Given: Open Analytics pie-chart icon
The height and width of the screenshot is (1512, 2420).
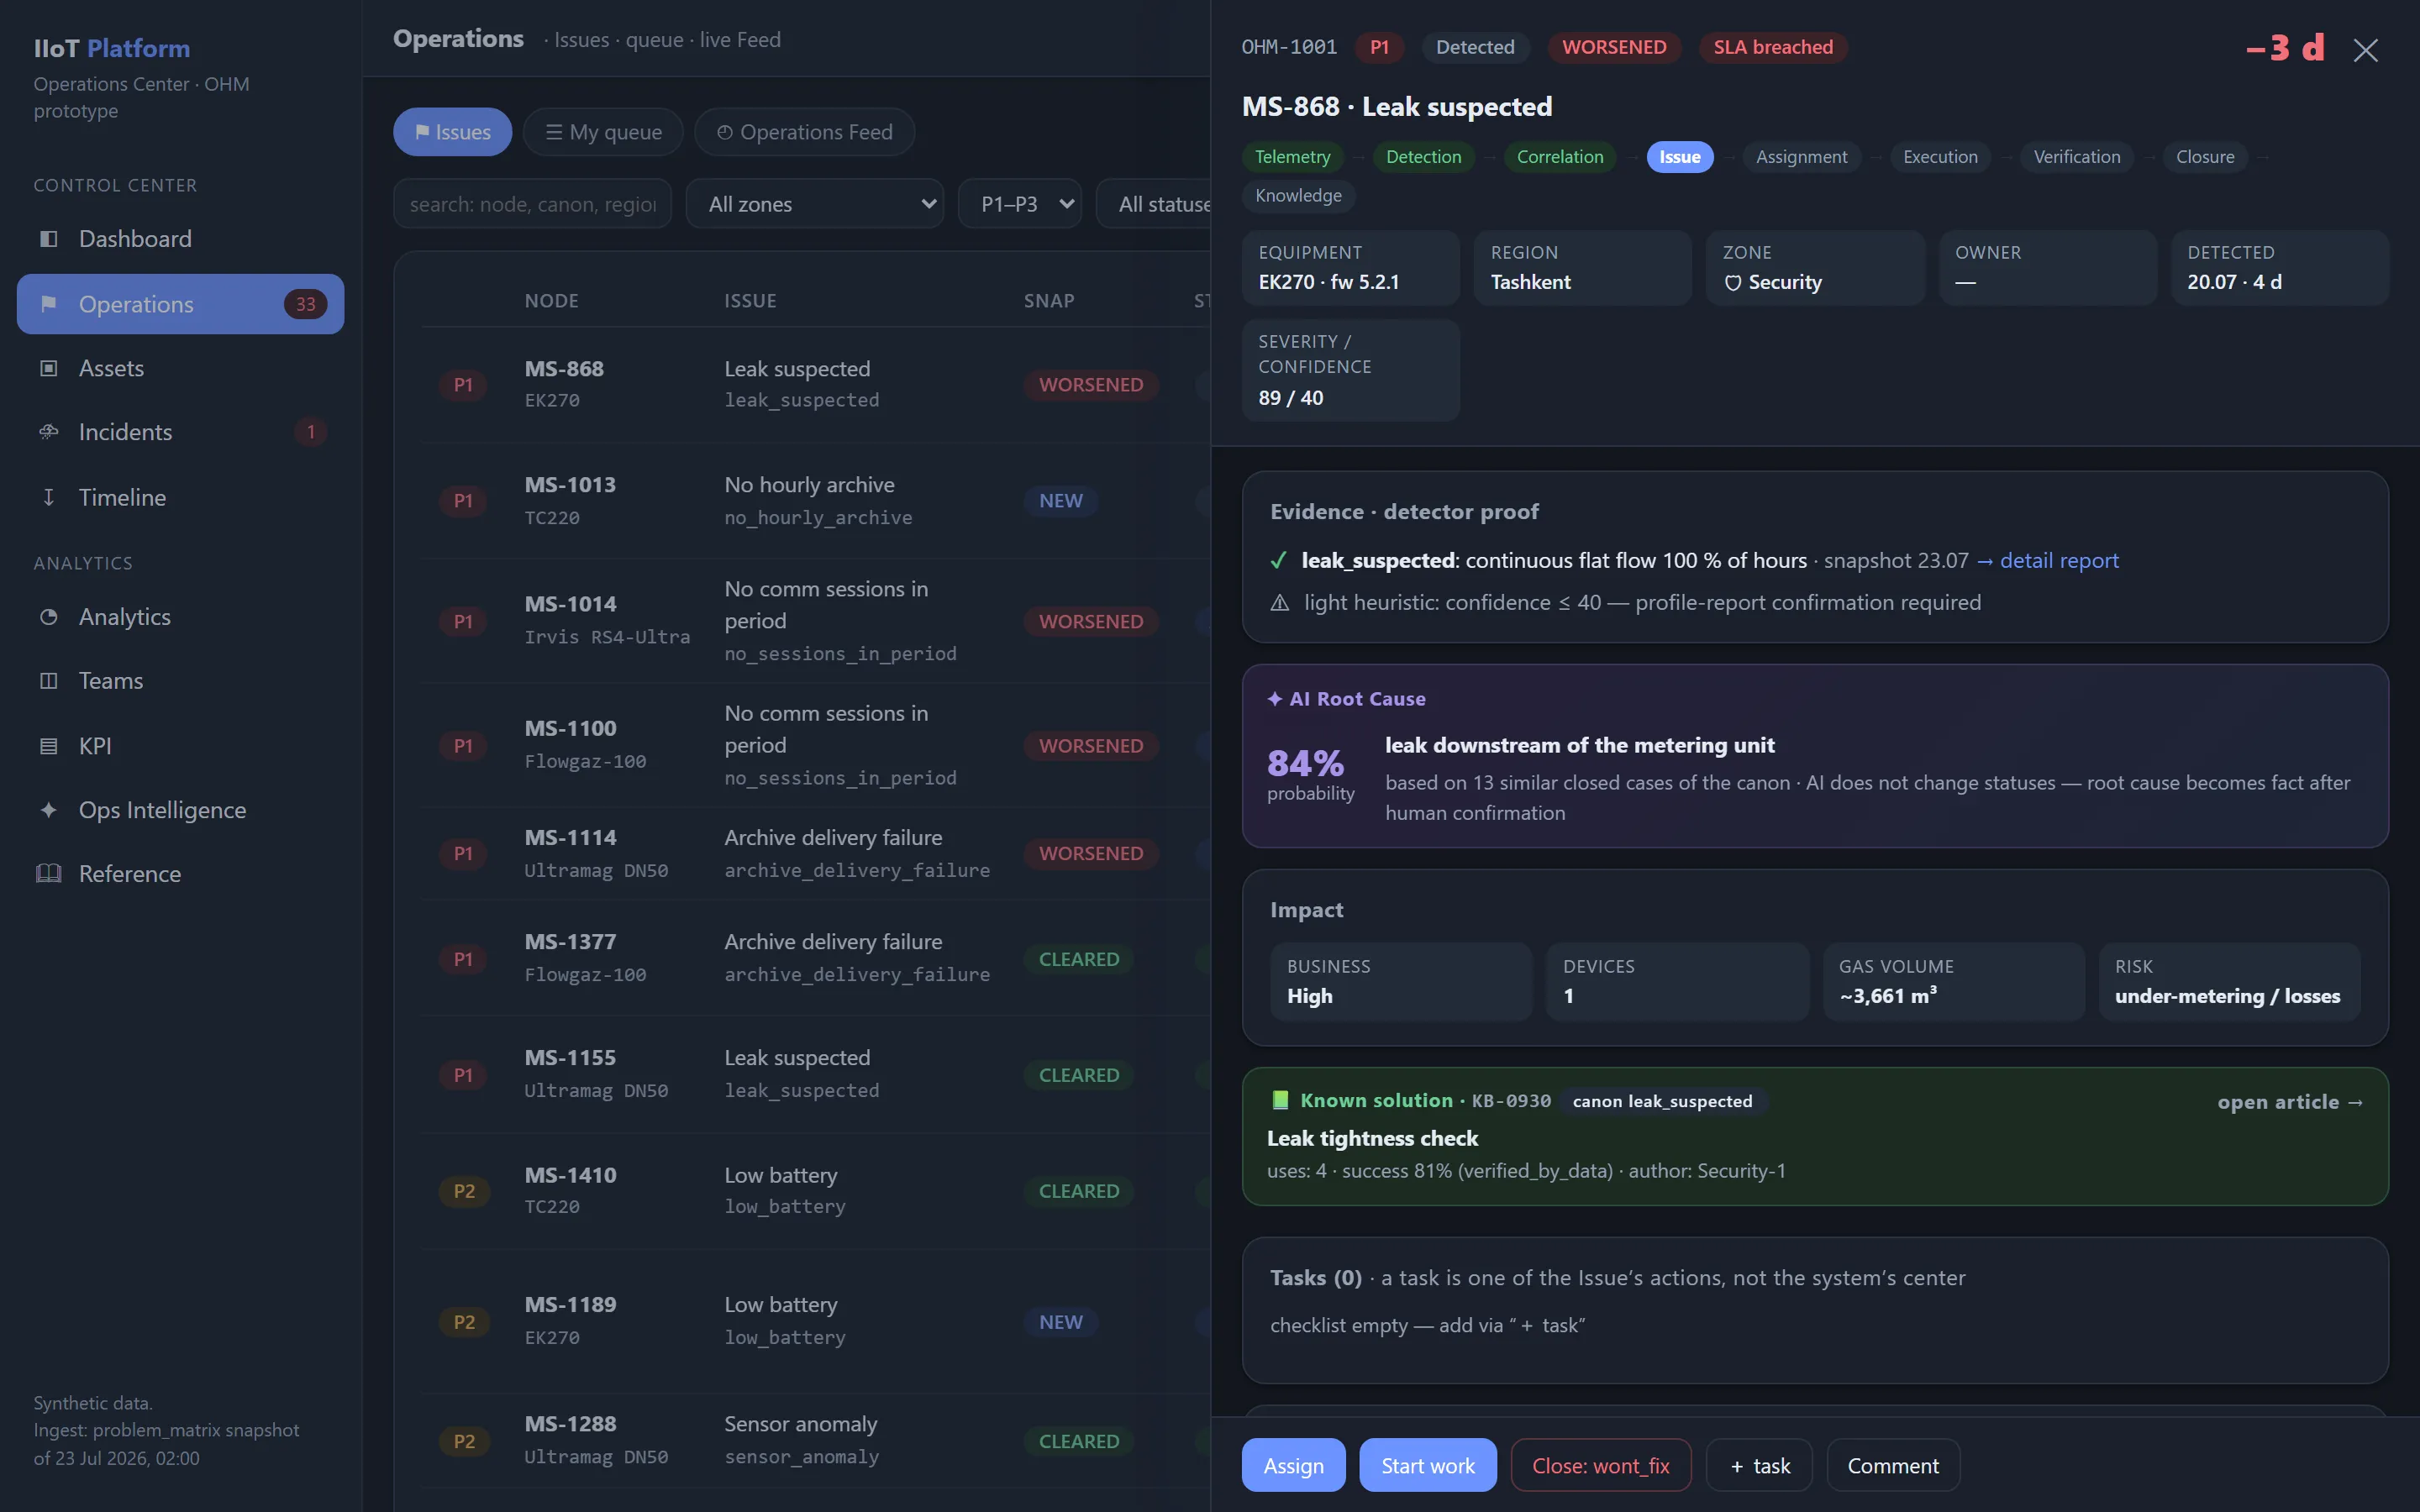Looking at the screenshot, I should pyautogui.click(x=48, y=617).
